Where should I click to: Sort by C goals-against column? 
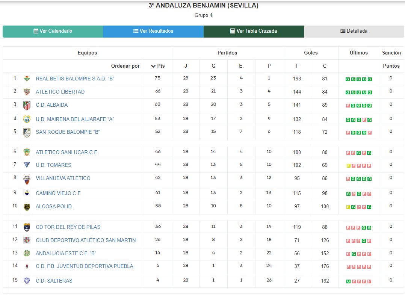pyautogui.click(x=325, y=66)
